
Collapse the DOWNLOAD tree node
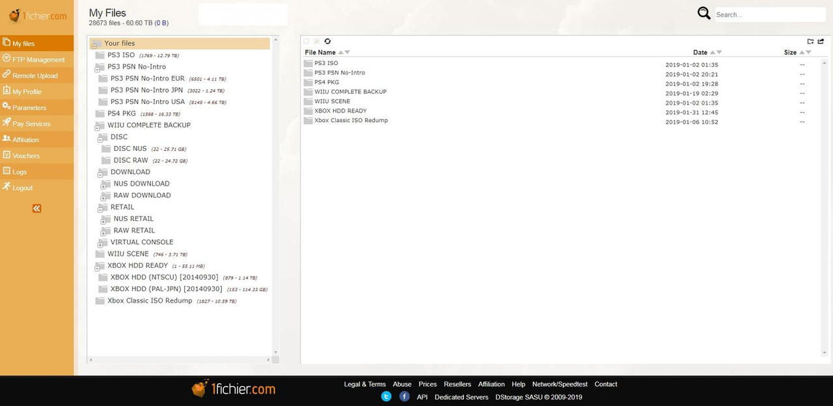click(x=100, y=175)
